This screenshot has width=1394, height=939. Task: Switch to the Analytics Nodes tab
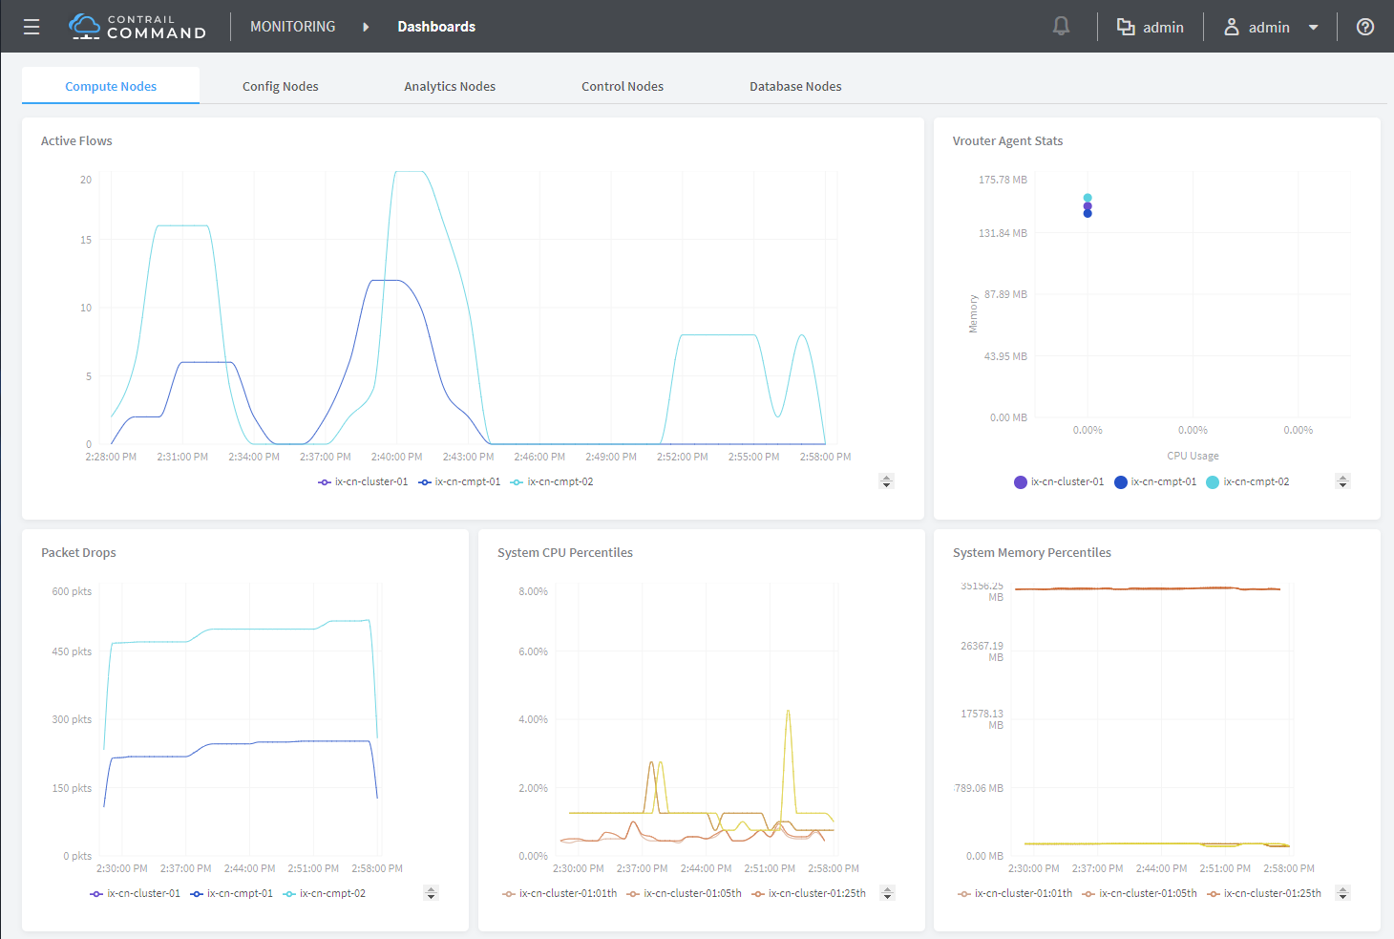[450, 86]
